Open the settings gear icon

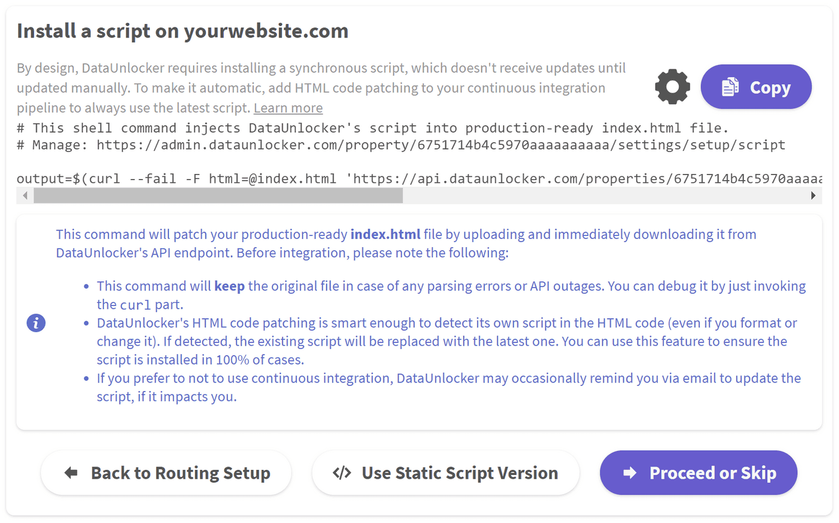(x=672, y=86)
